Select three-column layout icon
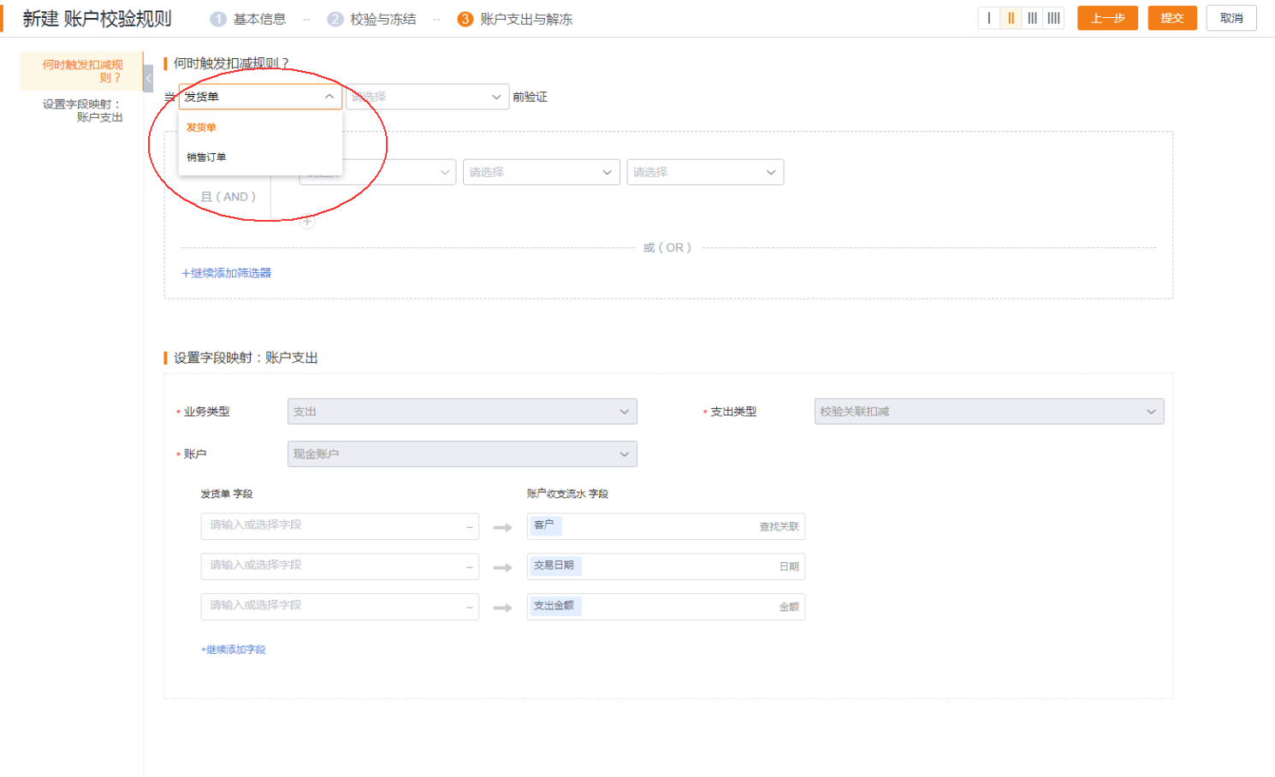Viewport: 1275px width, 777px height. click(1032, 18)
